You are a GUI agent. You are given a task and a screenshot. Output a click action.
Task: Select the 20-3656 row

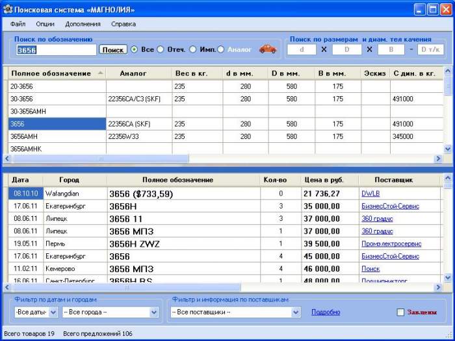pyautogui.click(x=226, y=86)
